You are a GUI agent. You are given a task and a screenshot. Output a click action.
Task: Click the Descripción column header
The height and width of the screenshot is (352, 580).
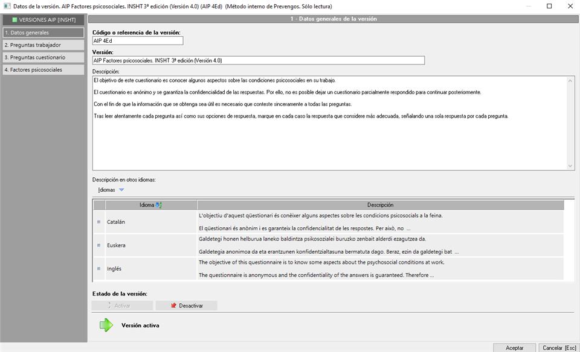coord(380,205)
